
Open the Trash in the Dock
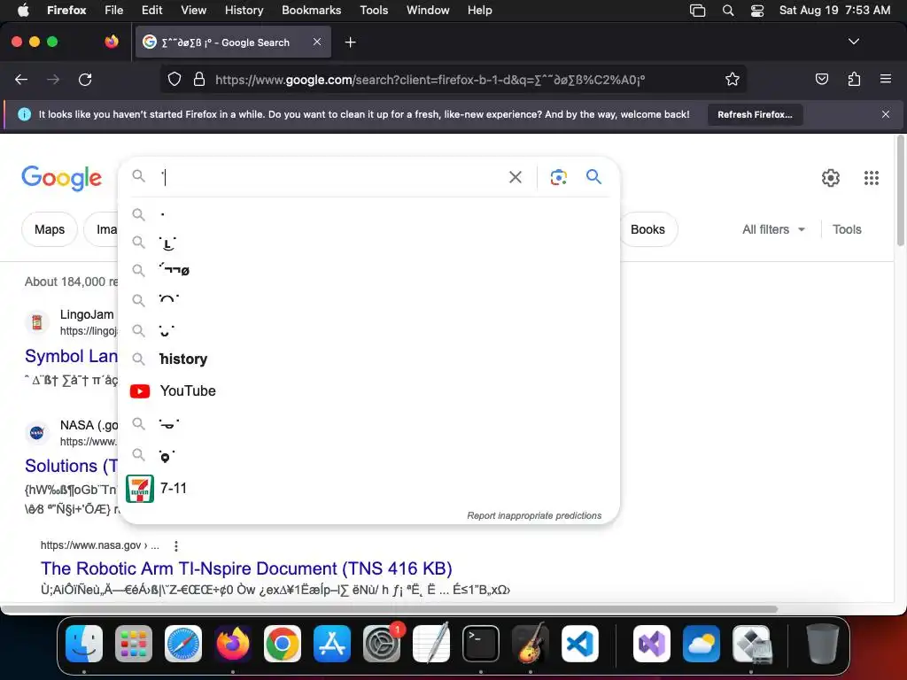(x=822, y=644)
